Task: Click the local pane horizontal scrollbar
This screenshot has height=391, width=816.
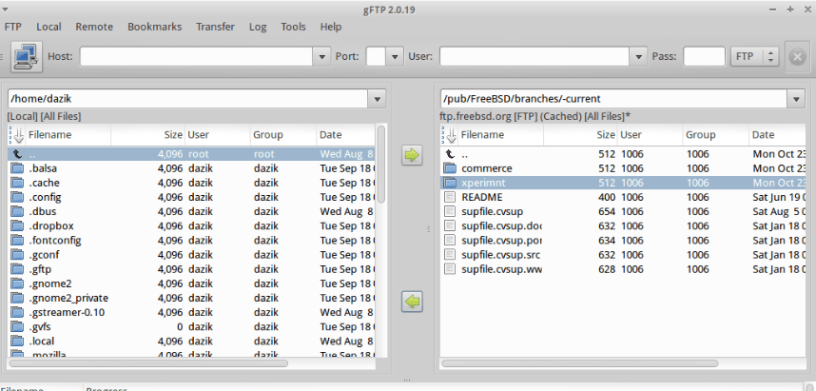Action: 148,363
